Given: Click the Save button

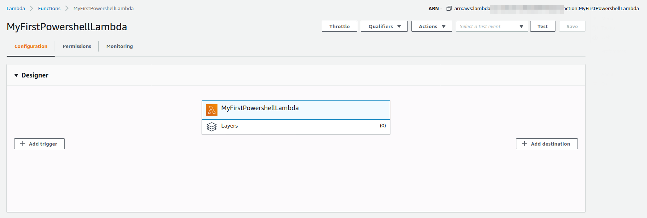Looking at the screenshot, I should click(x=572, y=26).
